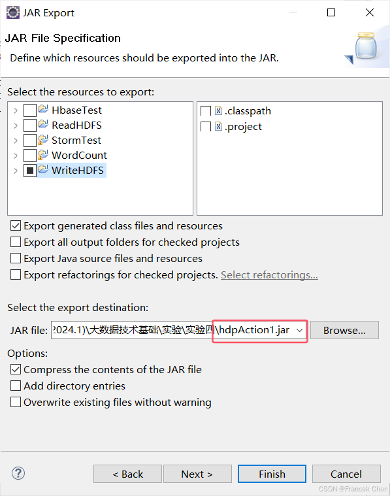Enable Export Java source files and resources

pos(16,258)
